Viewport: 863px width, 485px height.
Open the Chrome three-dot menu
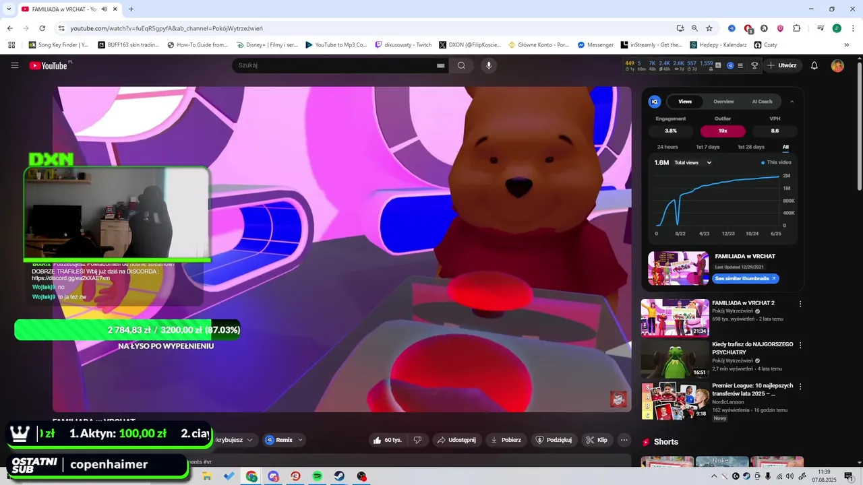click(x=852, y=28)
